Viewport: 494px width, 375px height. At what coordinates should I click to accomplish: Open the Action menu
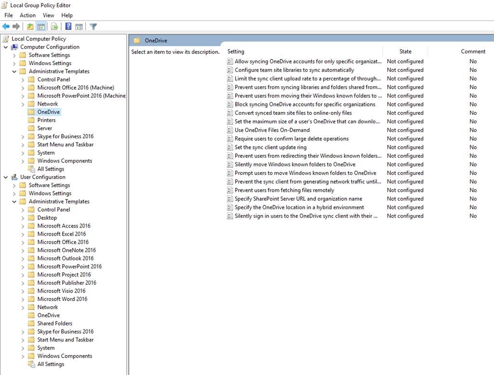pyautogui.click(x=28, y=15)
